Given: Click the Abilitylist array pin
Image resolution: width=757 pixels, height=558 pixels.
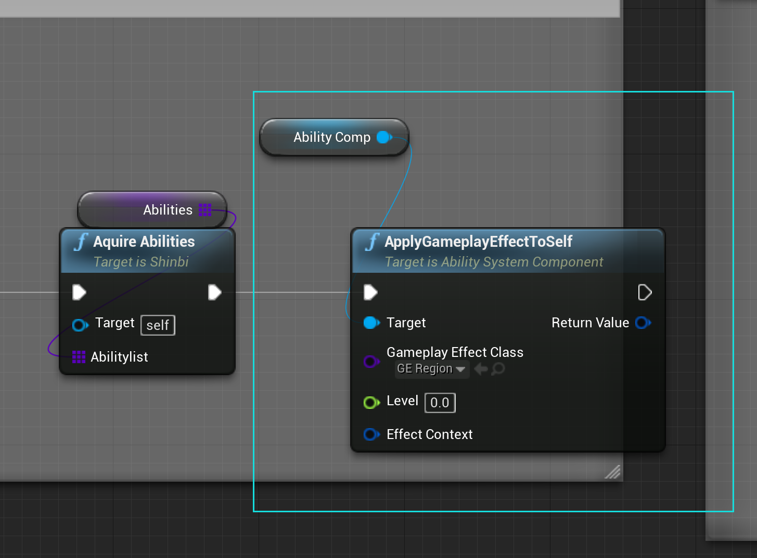Looking at the screenshot, I should [79, 357].
